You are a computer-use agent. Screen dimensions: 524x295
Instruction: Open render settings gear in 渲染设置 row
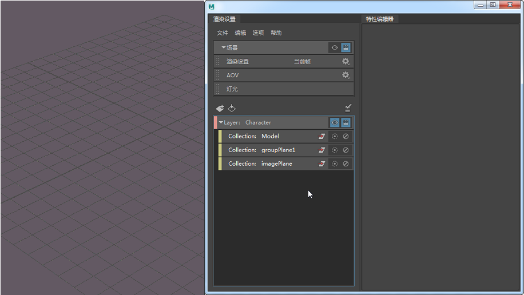346,62
